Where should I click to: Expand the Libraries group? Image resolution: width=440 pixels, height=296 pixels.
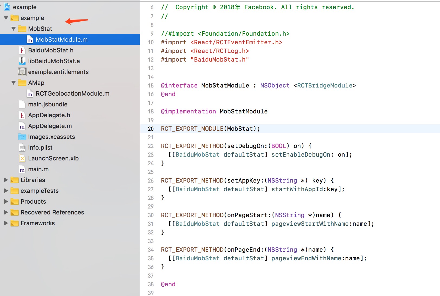(6, 180)
